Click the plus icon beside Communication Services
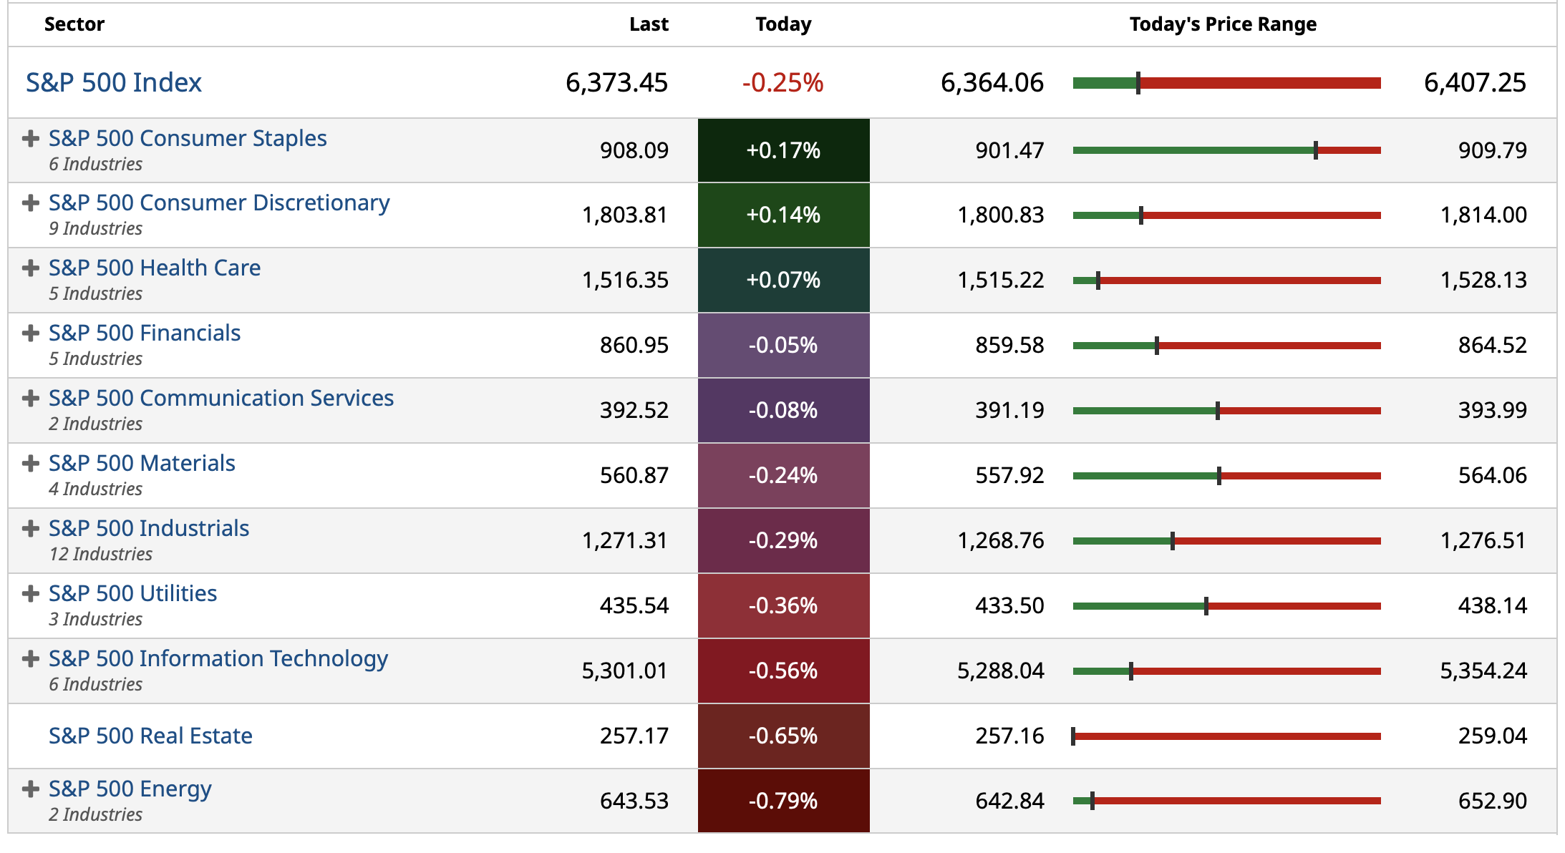Viewport: 1565px width, 853px height. [x=30, y=399]
